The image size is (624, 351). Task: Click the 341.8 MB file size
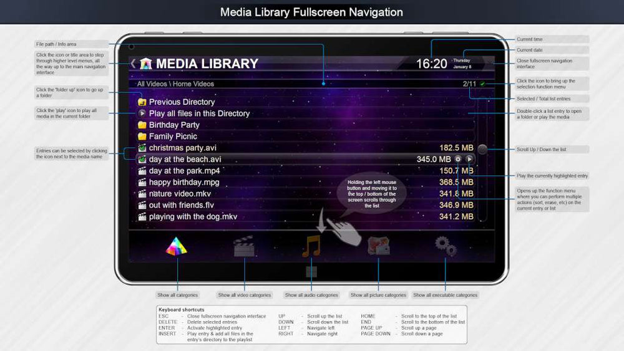(x=457, y=194)
